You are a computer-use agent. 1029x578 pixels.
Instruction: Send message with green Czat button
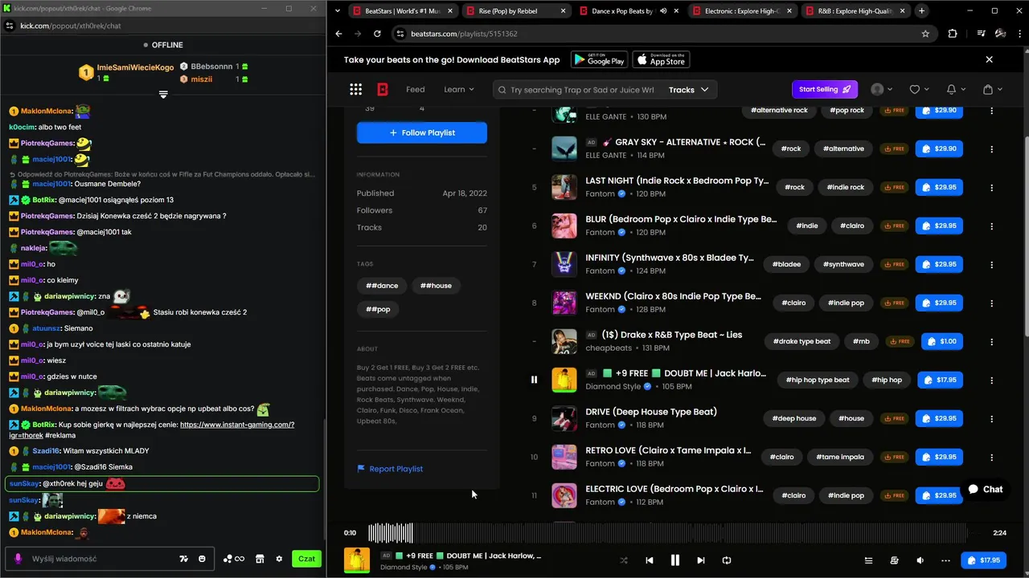[x=306, y=559]
